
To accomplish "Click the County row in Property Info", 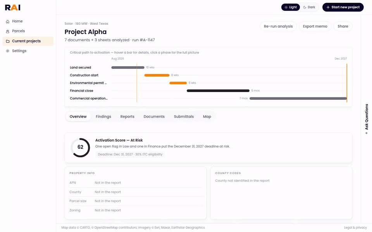I will [136, 192].
